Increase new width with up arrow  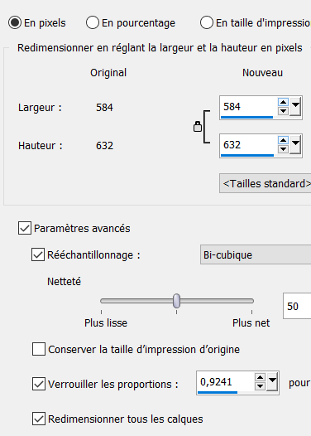283,102
